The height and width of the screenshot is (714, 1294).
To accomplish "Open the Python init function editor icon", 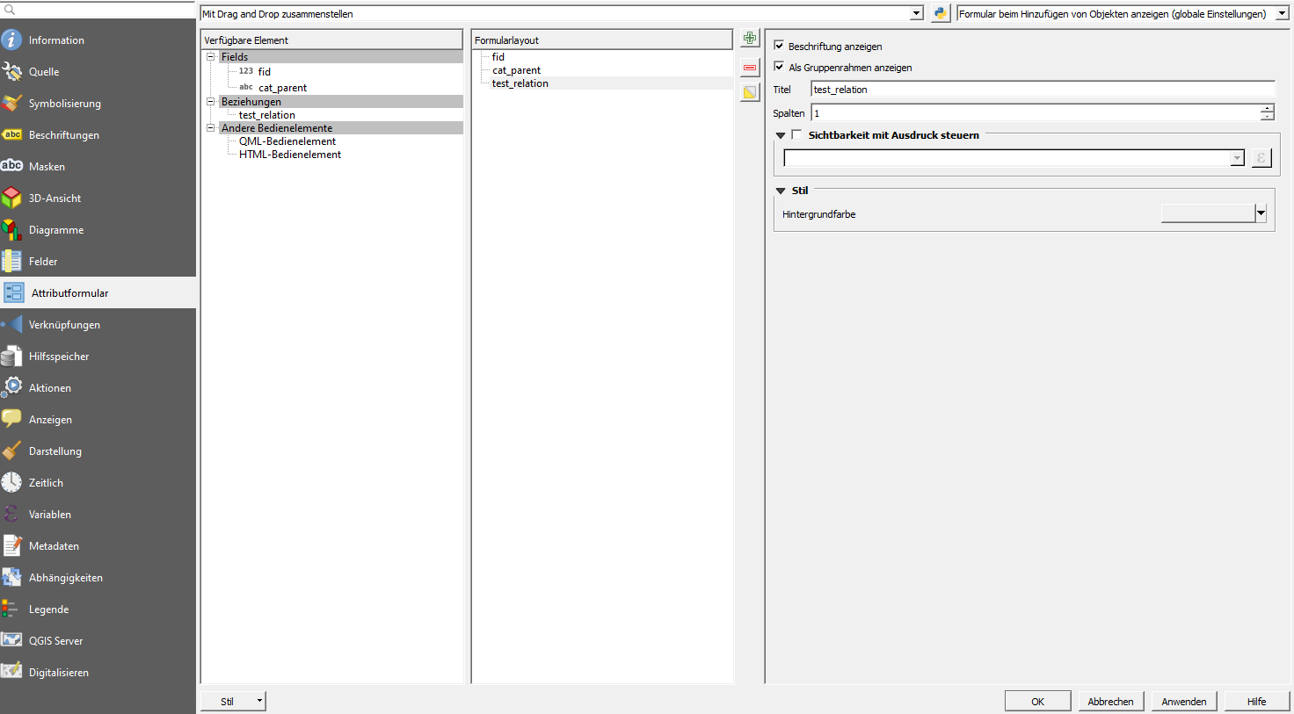I will [938, 13].
